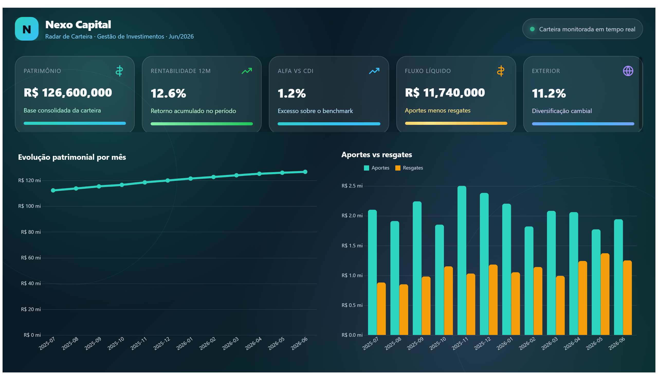Click the Nexo Capital N logo
This screenshot has width=658, height=375.
pos(26,29)
